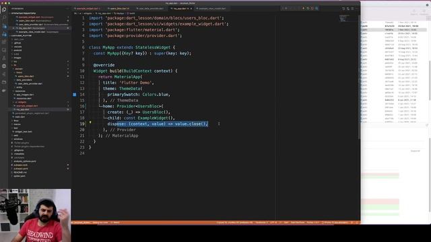
Task: Click the hot reload lightning icon in debug toolbar
Action: point(304,8)
